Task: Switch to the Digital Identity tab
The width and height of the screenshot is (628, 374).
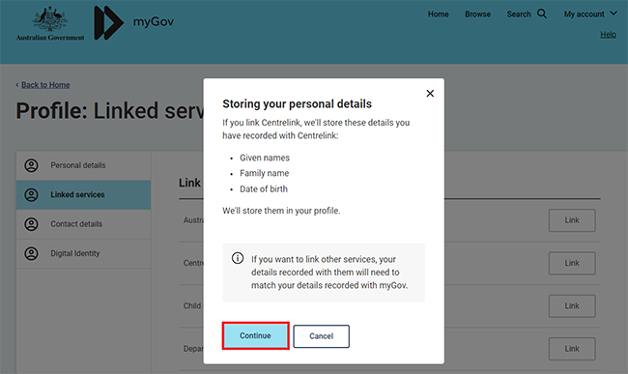Action: [x=83, y=253]
